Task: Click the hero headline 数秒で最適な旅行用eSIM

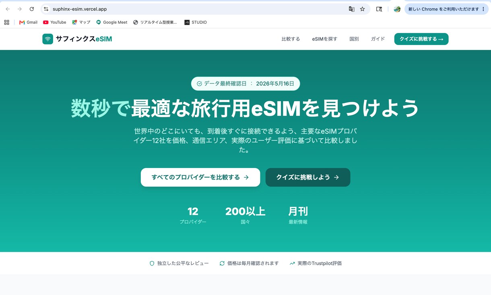Action: point(245,108)
